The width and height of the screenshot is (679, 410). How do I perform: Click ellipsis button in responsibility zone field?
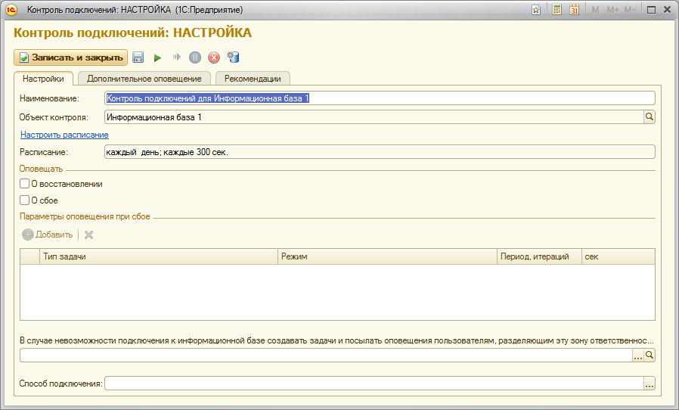[637, 355]
